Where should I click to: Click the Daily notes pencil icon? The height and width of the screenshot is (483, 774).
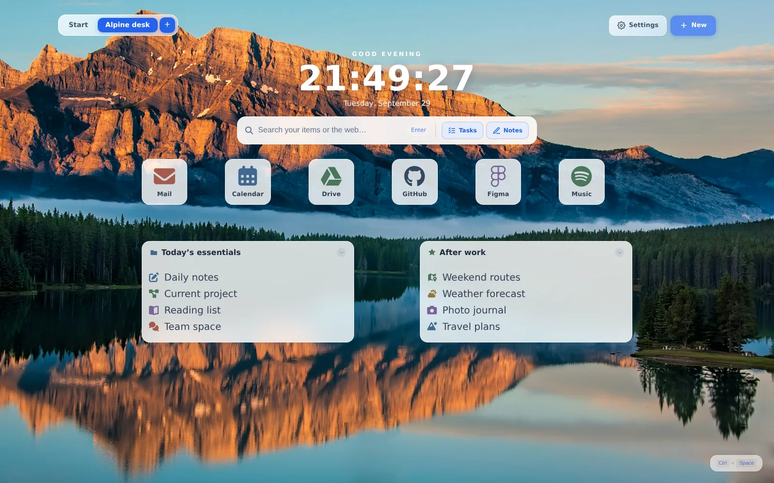[x=154, y=277]
